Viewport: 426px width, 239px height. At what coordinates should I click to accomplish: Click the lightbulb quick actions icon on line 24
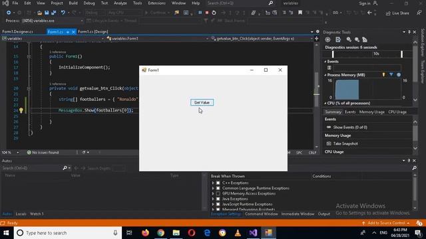click(x=21, y=110)
